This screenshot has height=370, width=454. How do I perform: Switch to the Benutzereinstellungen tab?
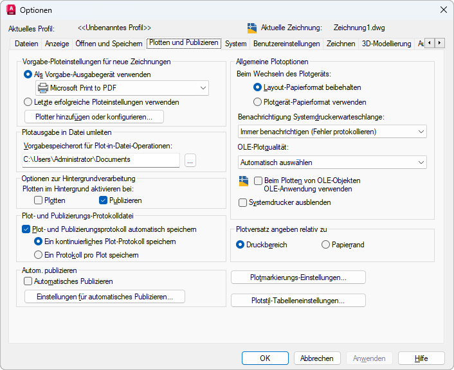click(286, 44)
